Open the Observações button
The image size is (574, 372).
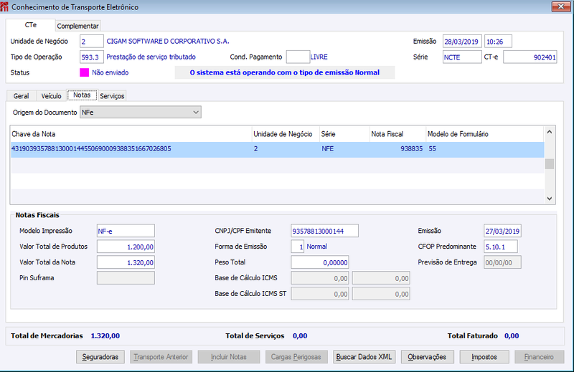pyautogui.click(x=427, y=357)
